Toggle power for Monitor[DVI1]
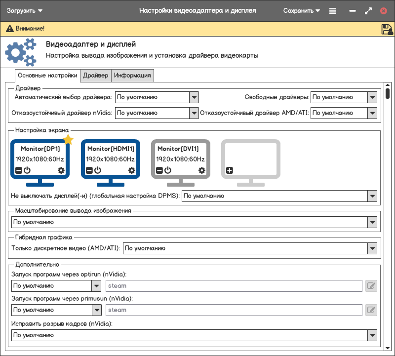 pos(168,170)
